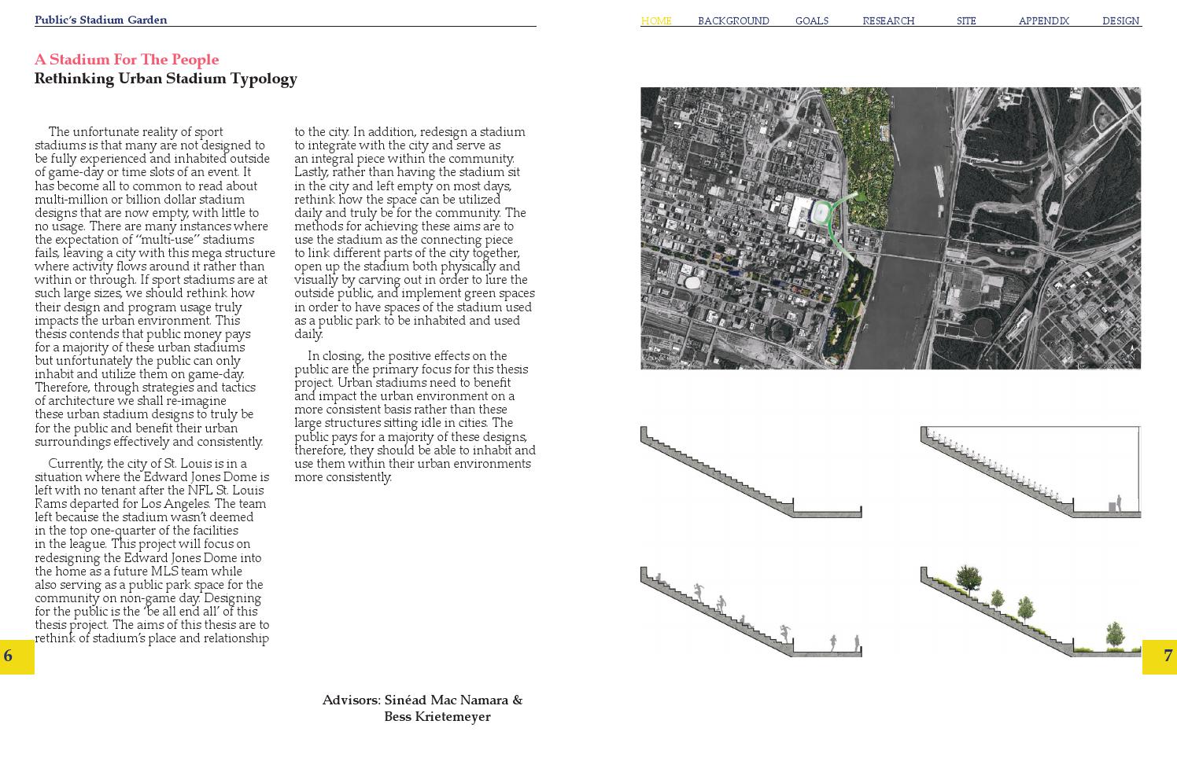The height and width of the screenshot is (761, 1177).
Task: Click the aerial site map of St. Louis
Action: 891,228
